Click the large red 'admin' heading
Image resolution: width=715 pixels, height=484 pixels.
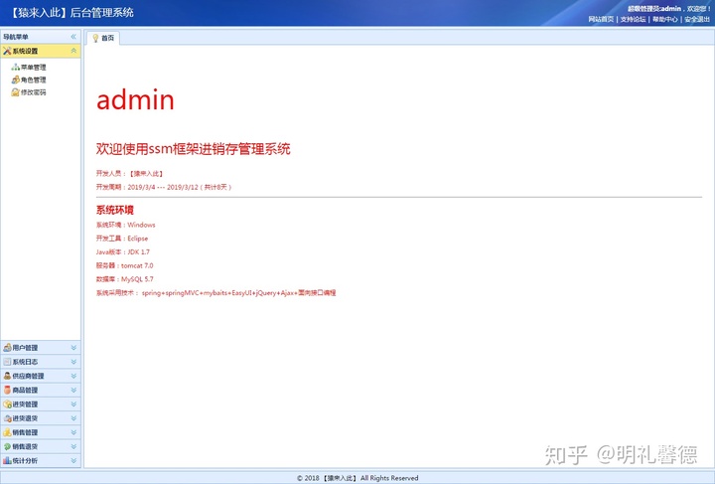click(x=135, y=99)
